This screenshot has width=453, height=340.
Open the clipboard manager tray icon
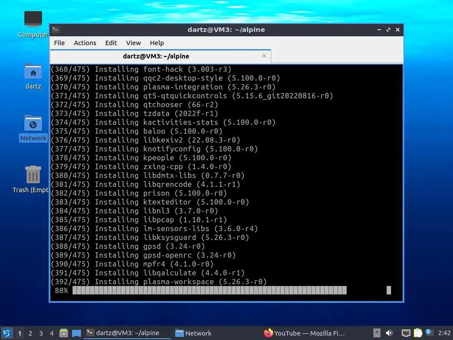(418, 333)
